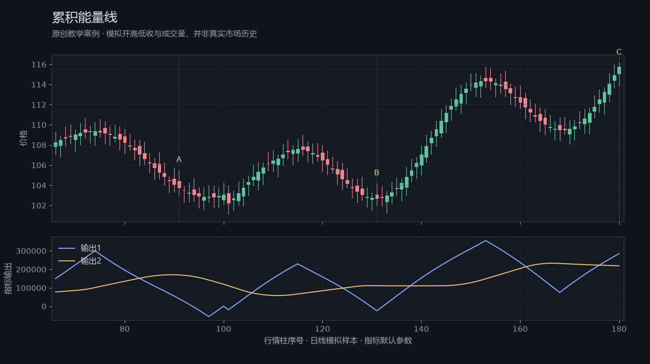This screenshot has height=364, width=650.
Task: Click price tick label 108
Action: pos(39,145)
